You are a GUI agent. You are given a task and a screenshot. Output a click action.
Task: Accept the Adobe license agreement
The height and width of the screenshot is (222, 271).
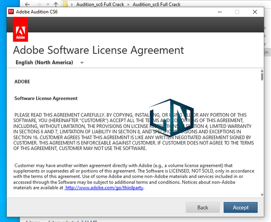(240, 208)
